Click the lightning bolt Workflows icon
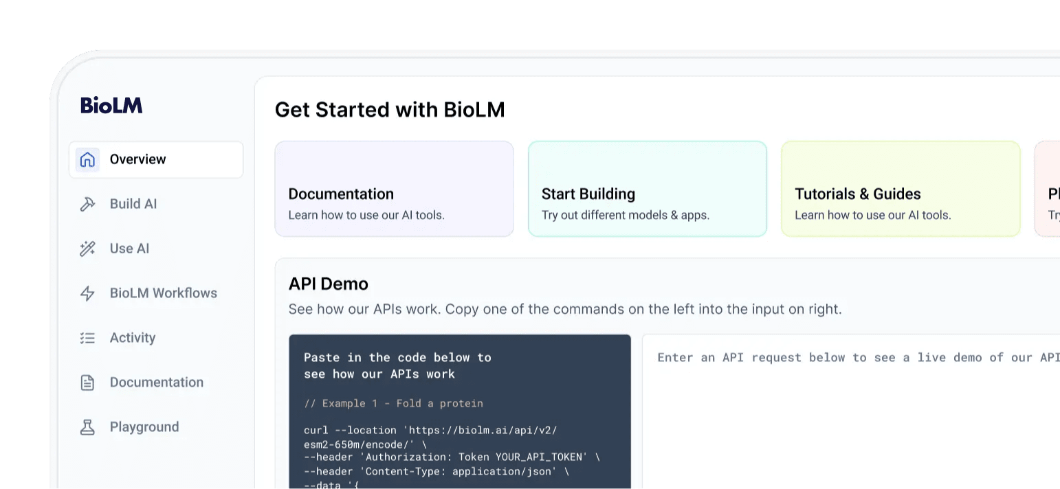 click(x=87, y=293)
